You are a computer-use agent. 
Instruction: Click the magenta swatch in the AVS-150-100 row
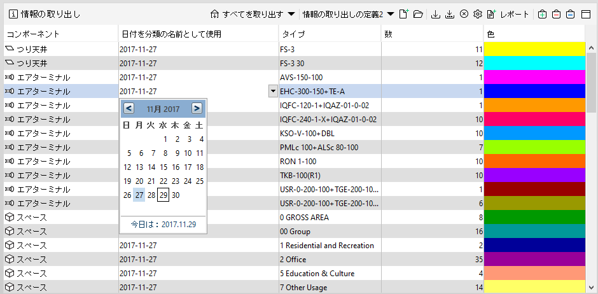pyautogui.click(x=534, y=77)
